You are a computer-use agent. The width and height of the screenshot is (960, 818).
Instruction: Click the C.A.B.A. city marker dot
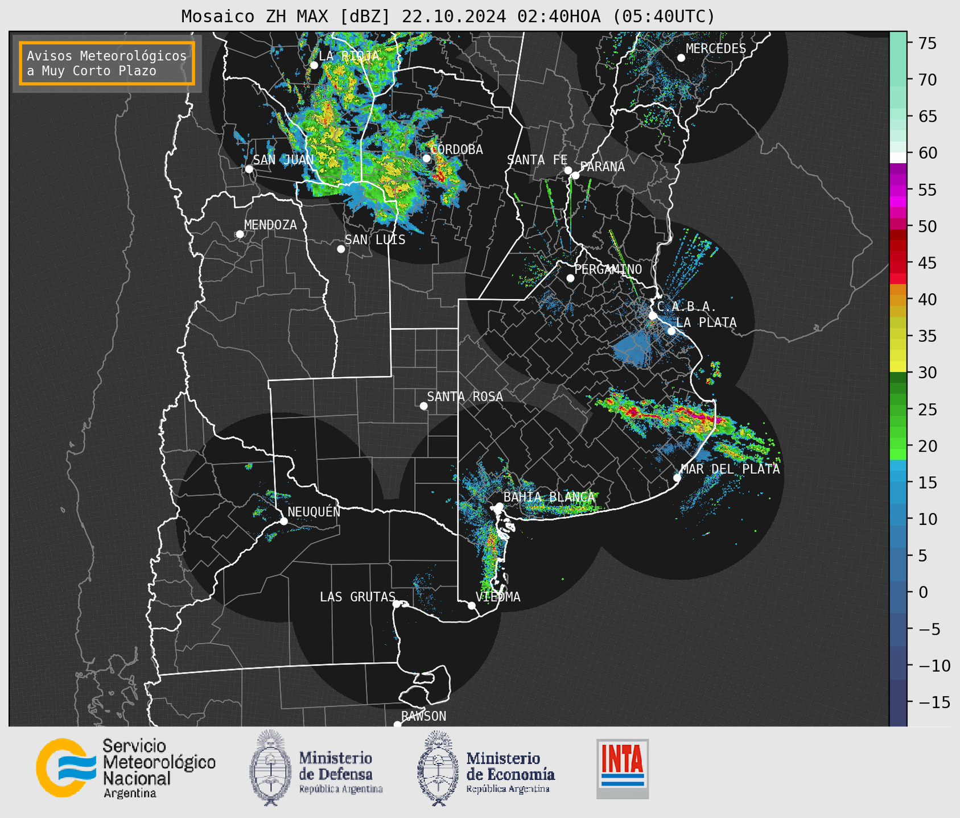[653, 316]
